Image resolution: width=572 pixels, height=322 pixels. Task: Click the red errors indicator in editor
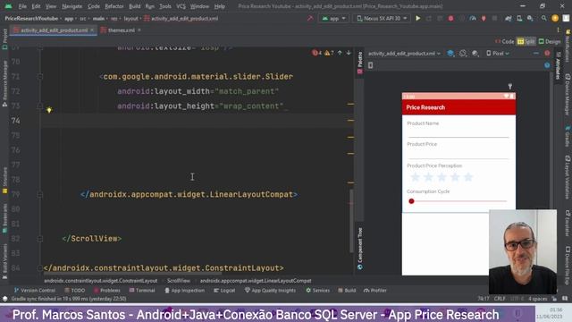[x=316, y=53]
